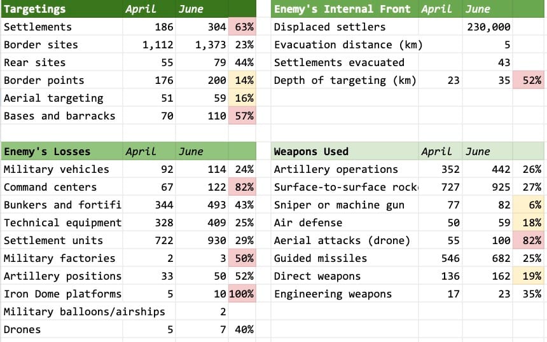
Task: Select Settlement units June value 930
Action: click(x=202, y=240)
